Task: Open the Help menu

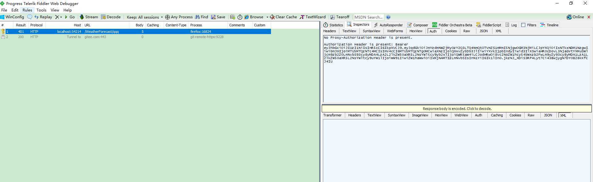Action: pyautogui.click(x=67, y=10)
